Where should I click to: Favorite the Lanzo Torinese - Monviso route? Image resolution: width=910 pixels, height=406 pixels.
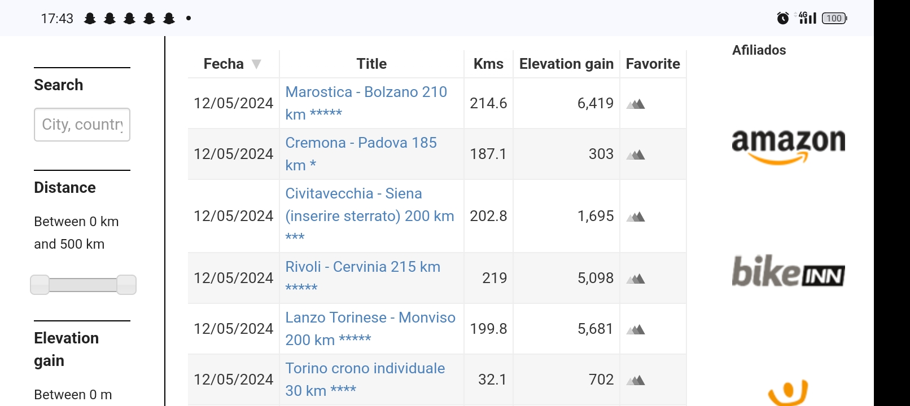coord(636,329)
